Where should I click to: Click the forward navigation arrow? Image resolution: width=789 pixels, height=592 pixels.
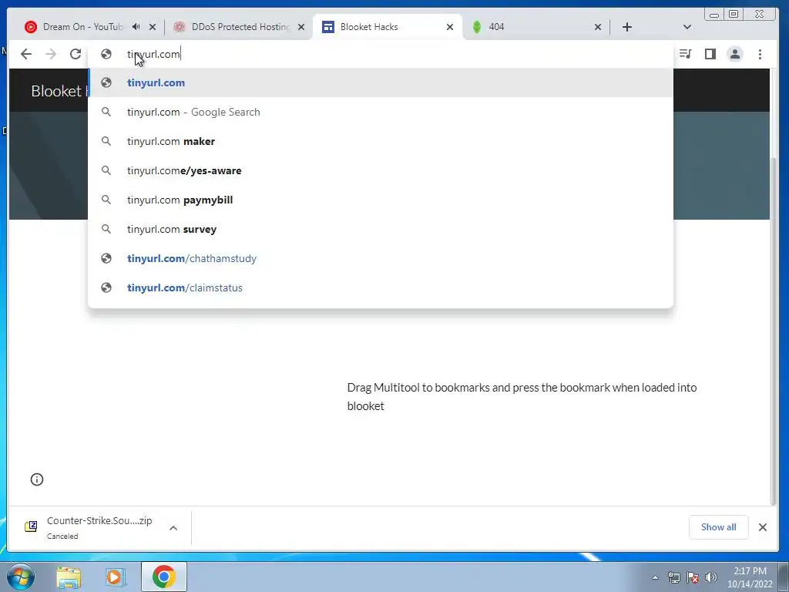click(51, 54)
